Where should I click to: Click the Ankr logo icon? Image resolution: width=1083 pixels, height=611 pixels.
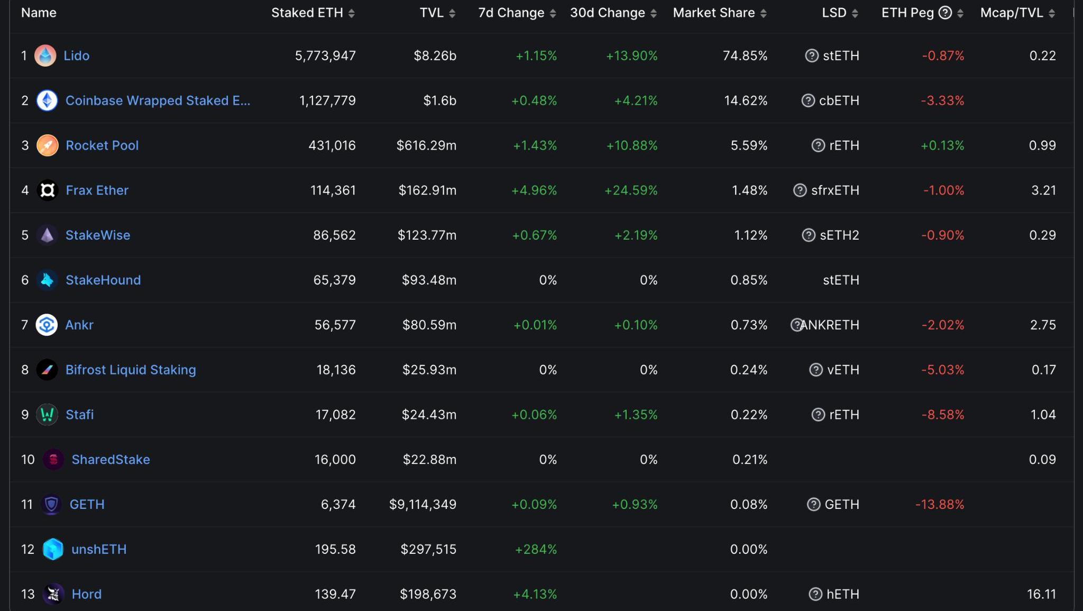(47, 325)
